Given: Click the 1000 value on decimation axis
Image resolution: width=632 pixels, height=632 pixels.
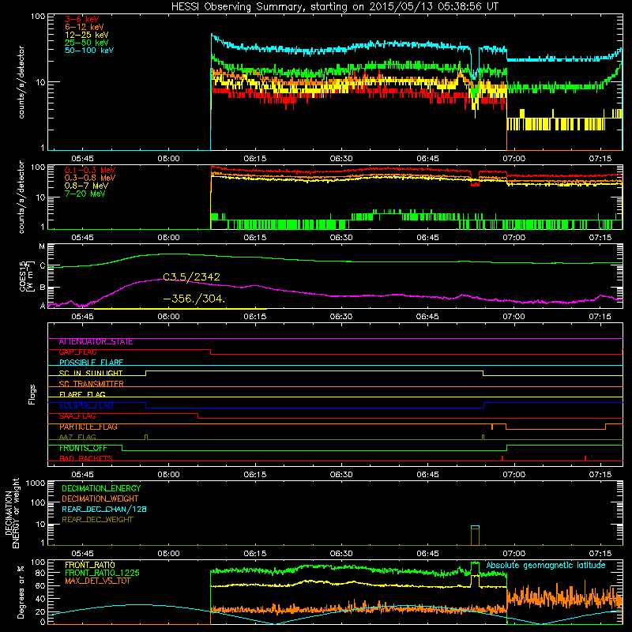Looking at the screenshot, I should pos(35,483).
